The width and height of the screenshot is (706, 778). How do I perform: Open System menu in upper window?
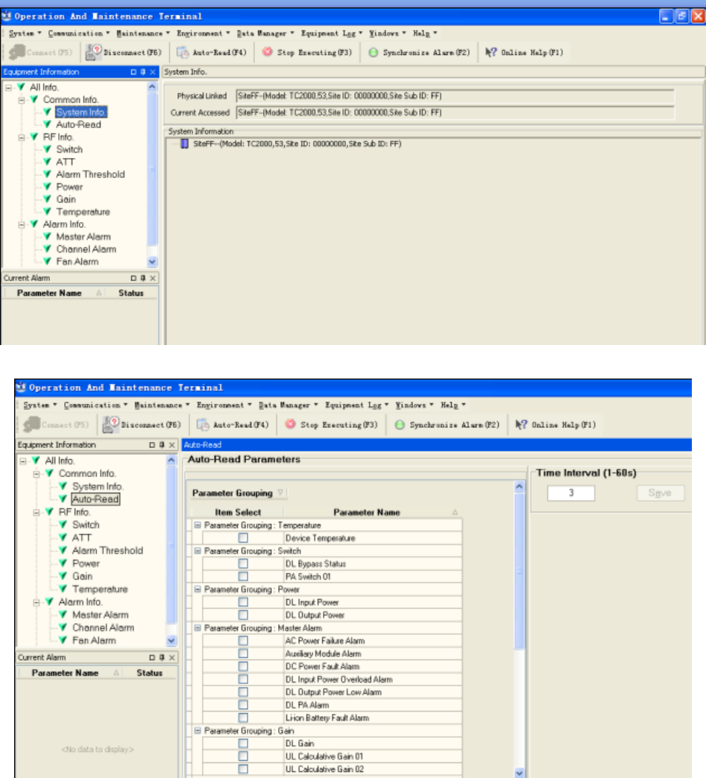pyautogui.click(x=25, y=34)
